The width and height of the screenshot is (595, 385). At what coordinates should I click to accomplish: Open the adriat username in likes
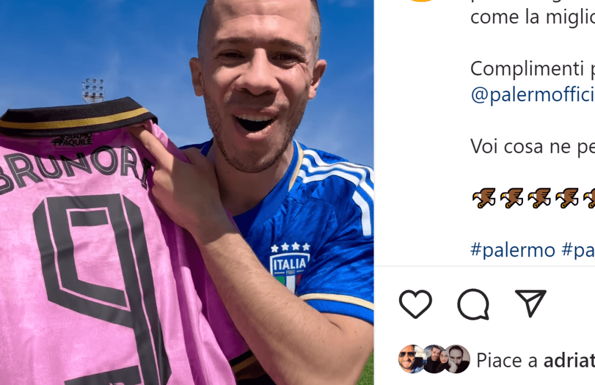[x=569, y=360]
